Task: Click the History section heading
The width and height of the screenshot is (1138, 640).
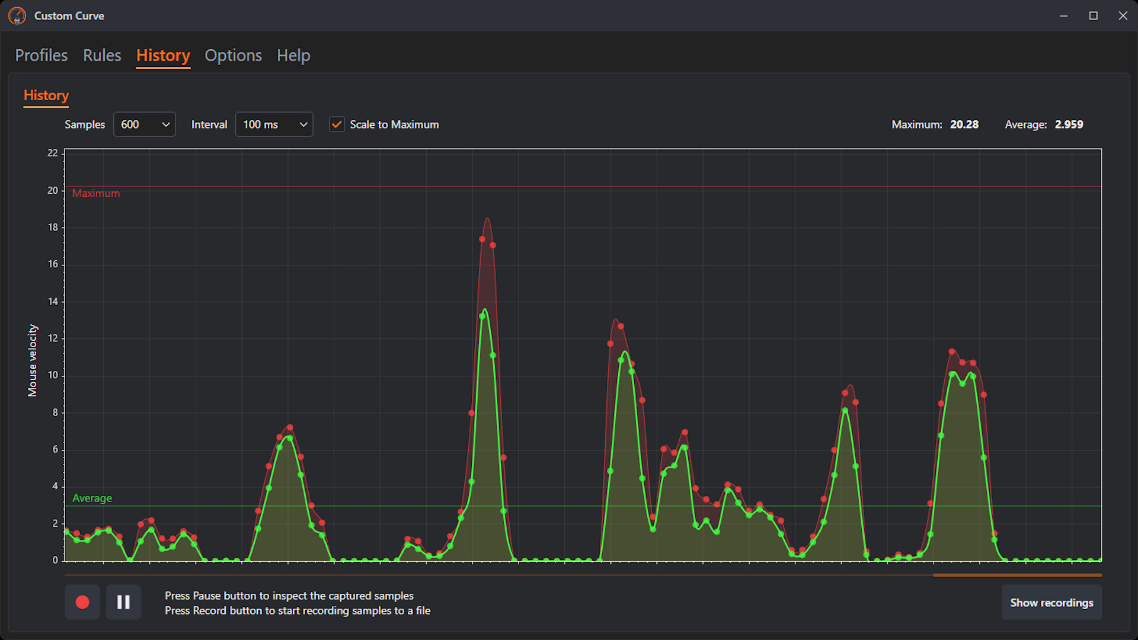Action: (46, 95)
